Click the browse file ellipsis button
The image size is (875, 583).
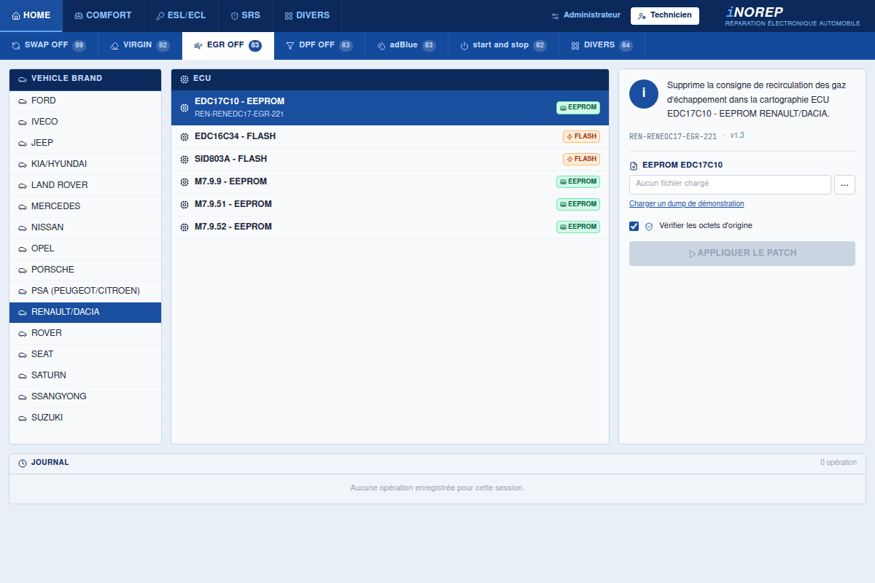point(844,185)
